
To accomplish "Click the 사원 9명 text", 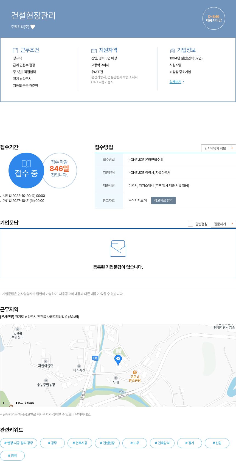I will coord(175,65).
